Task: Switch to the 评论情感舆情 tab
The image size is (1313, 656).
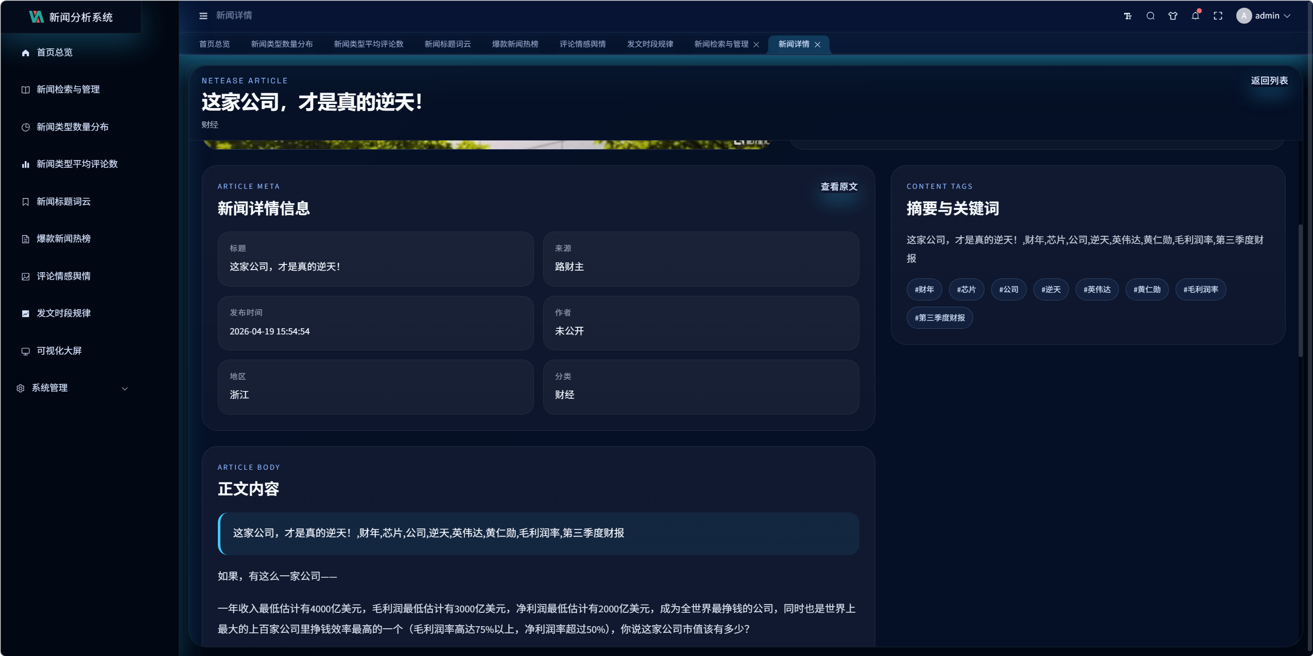Action: pyautogui.click(x=582, y=44)
